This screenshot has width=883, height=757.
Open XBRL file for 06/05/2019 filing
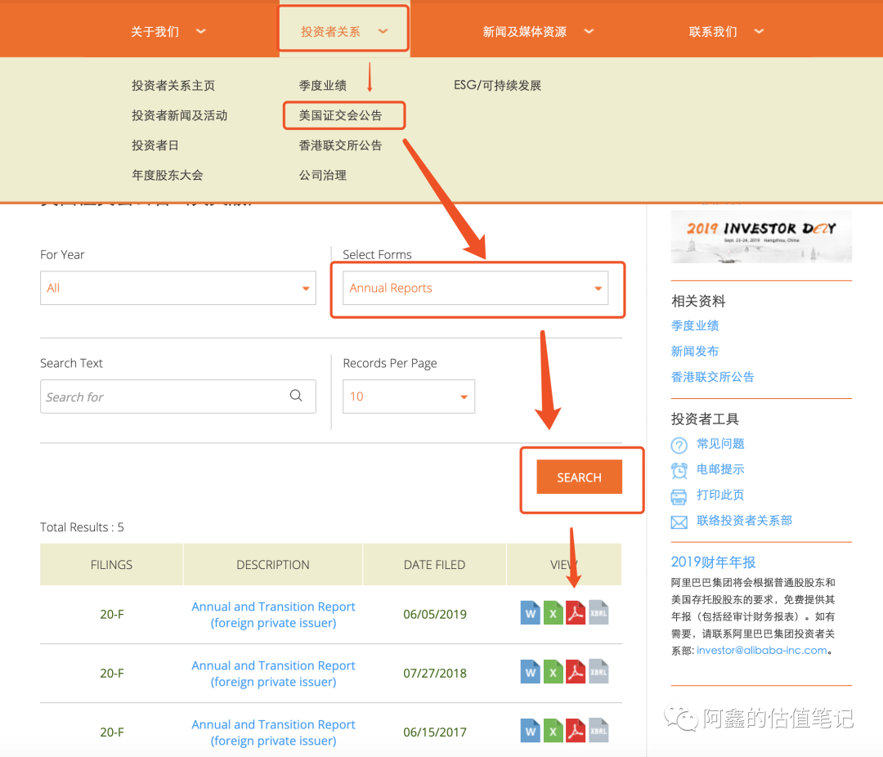coord(598,613)
